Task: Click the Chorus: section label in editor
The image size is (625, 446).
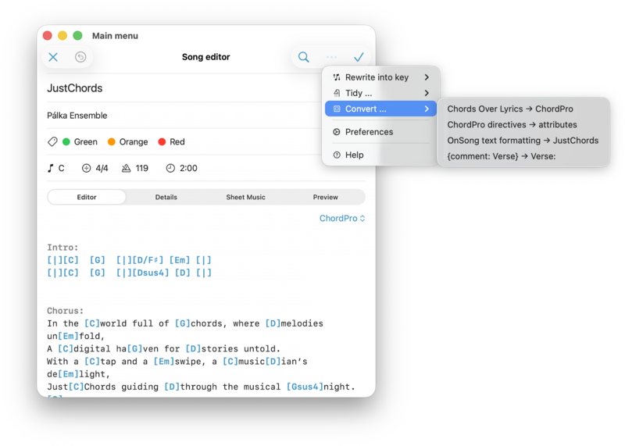Action: click(66, 311)
